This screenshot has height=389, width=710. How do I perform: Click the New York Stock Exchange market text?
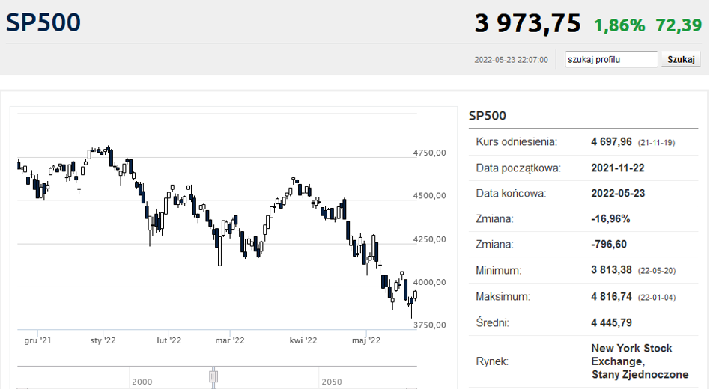(x=640, y=361)
